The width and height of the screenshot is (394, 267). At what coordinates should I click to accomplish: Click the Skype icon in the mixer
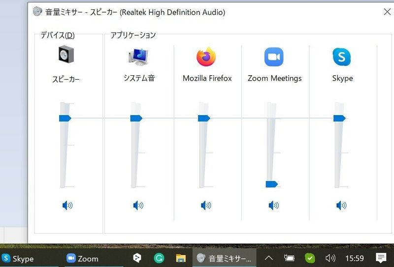pos(342,57)
